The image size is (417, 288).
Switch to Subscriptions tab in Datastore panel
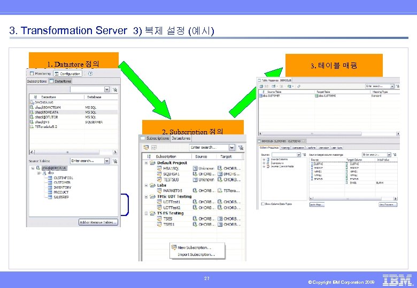tap(37, 81)
